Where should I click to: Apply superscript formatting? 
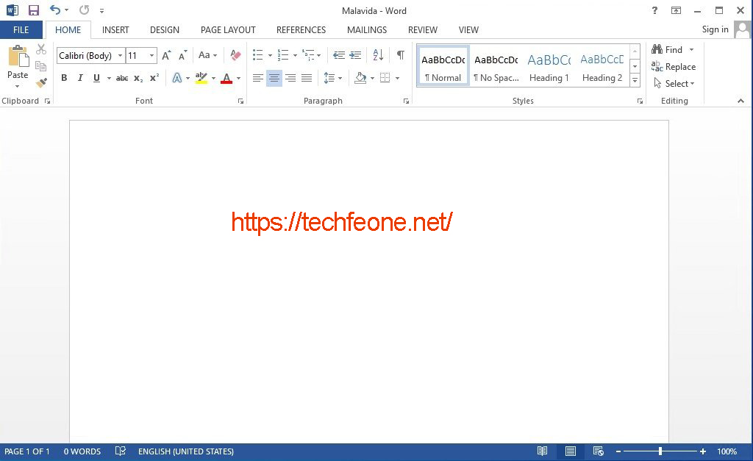(x=154, y=78)
